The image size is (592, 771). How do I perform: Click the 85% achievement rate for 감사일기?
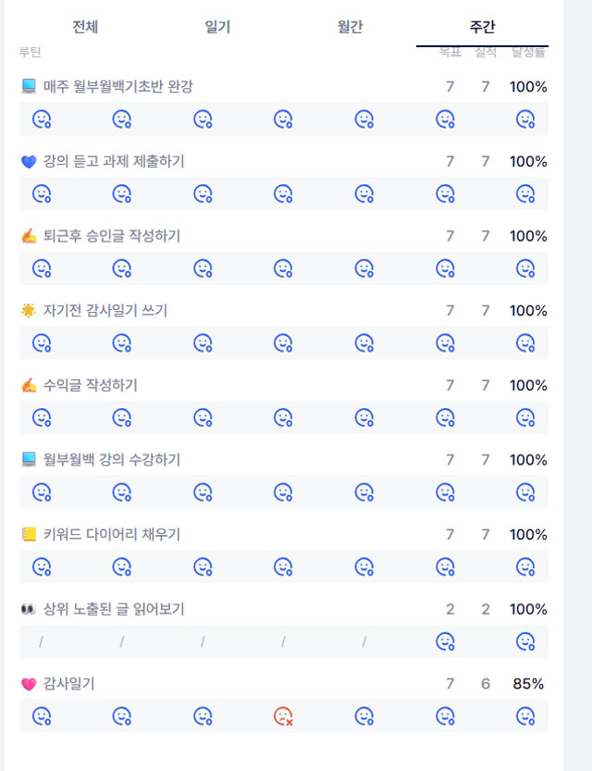pos(528,684)
